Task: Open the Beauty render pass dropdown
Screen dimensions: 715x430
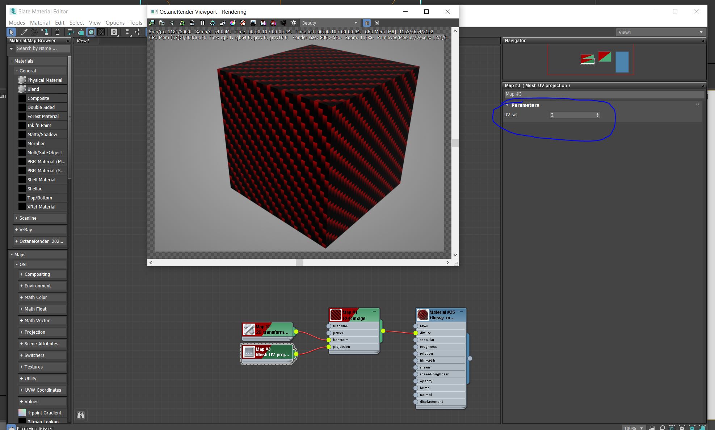Action: pyautogui.click(x=329, y=23)
